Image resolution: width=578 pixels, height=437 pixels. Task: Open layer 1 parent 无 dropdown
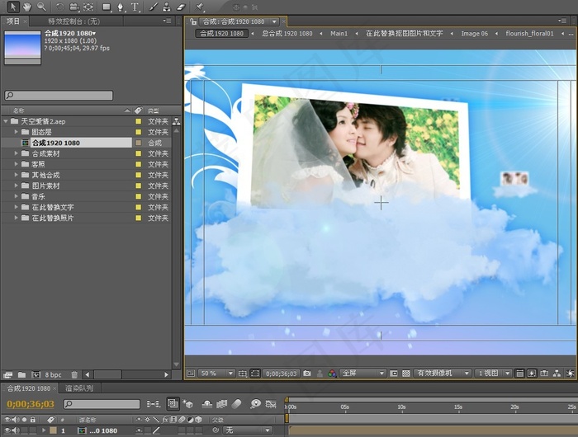248,430
